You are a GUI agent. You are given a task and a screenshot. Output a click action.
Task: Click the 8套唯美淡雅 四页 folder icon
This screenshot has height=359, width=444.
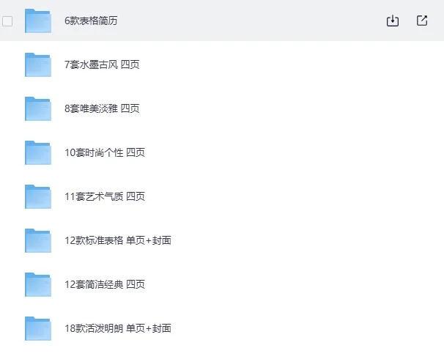[37, 108]
